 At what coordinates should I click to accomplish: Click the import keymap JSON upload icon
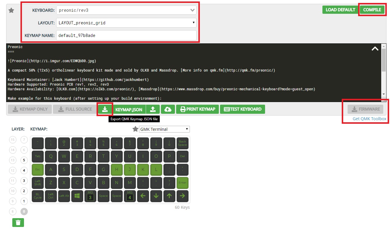[152, 109]
